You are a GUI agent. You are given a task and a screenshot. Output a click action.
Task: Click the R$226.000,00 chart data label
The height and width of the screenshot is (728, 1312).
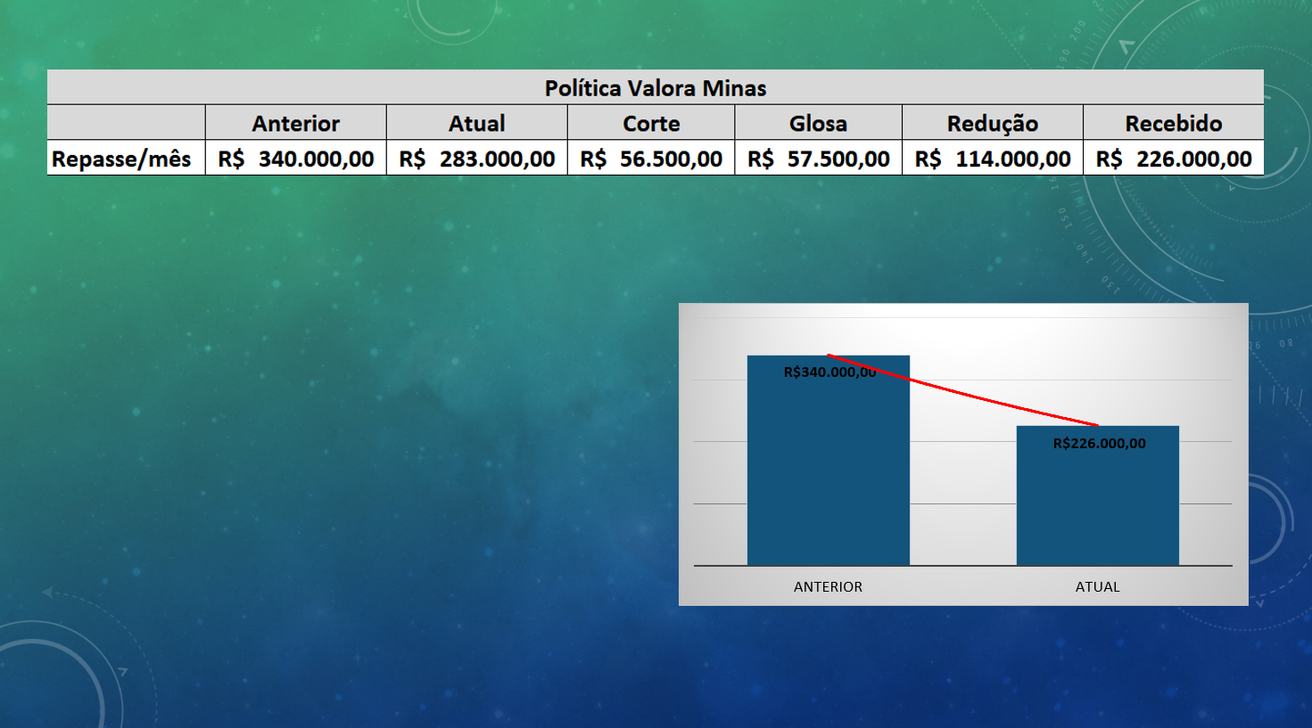pyautogui.click(x=1099, y=443)
